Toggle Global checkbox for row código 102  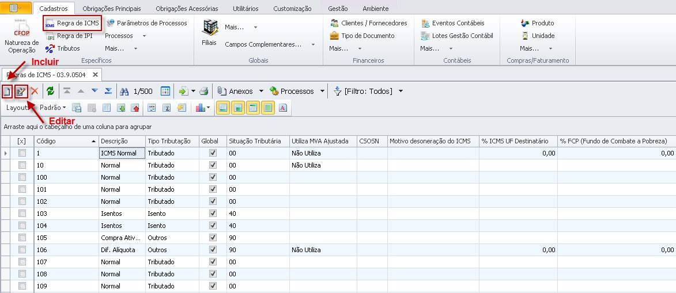[x=213, y=201]
